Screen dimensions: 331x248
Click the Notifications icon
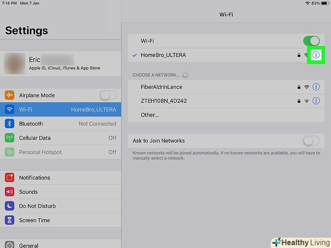[x=10, y=178]
